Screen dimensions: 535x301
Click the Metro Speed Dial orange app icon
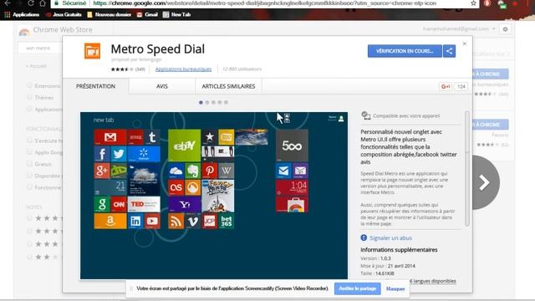coord(93,51)
